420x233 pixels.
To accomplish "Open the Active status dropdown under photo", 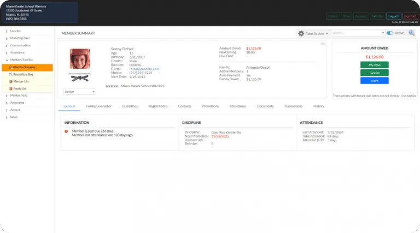I will tap(80, 92).
